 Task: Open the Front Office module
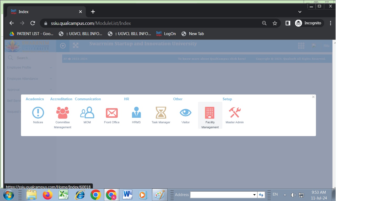[x=112, y=115]
